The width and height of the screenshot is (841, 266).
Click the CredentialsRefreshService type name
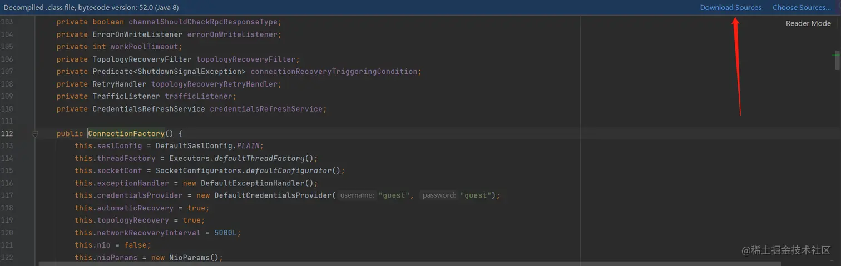[x=149, y=109]
